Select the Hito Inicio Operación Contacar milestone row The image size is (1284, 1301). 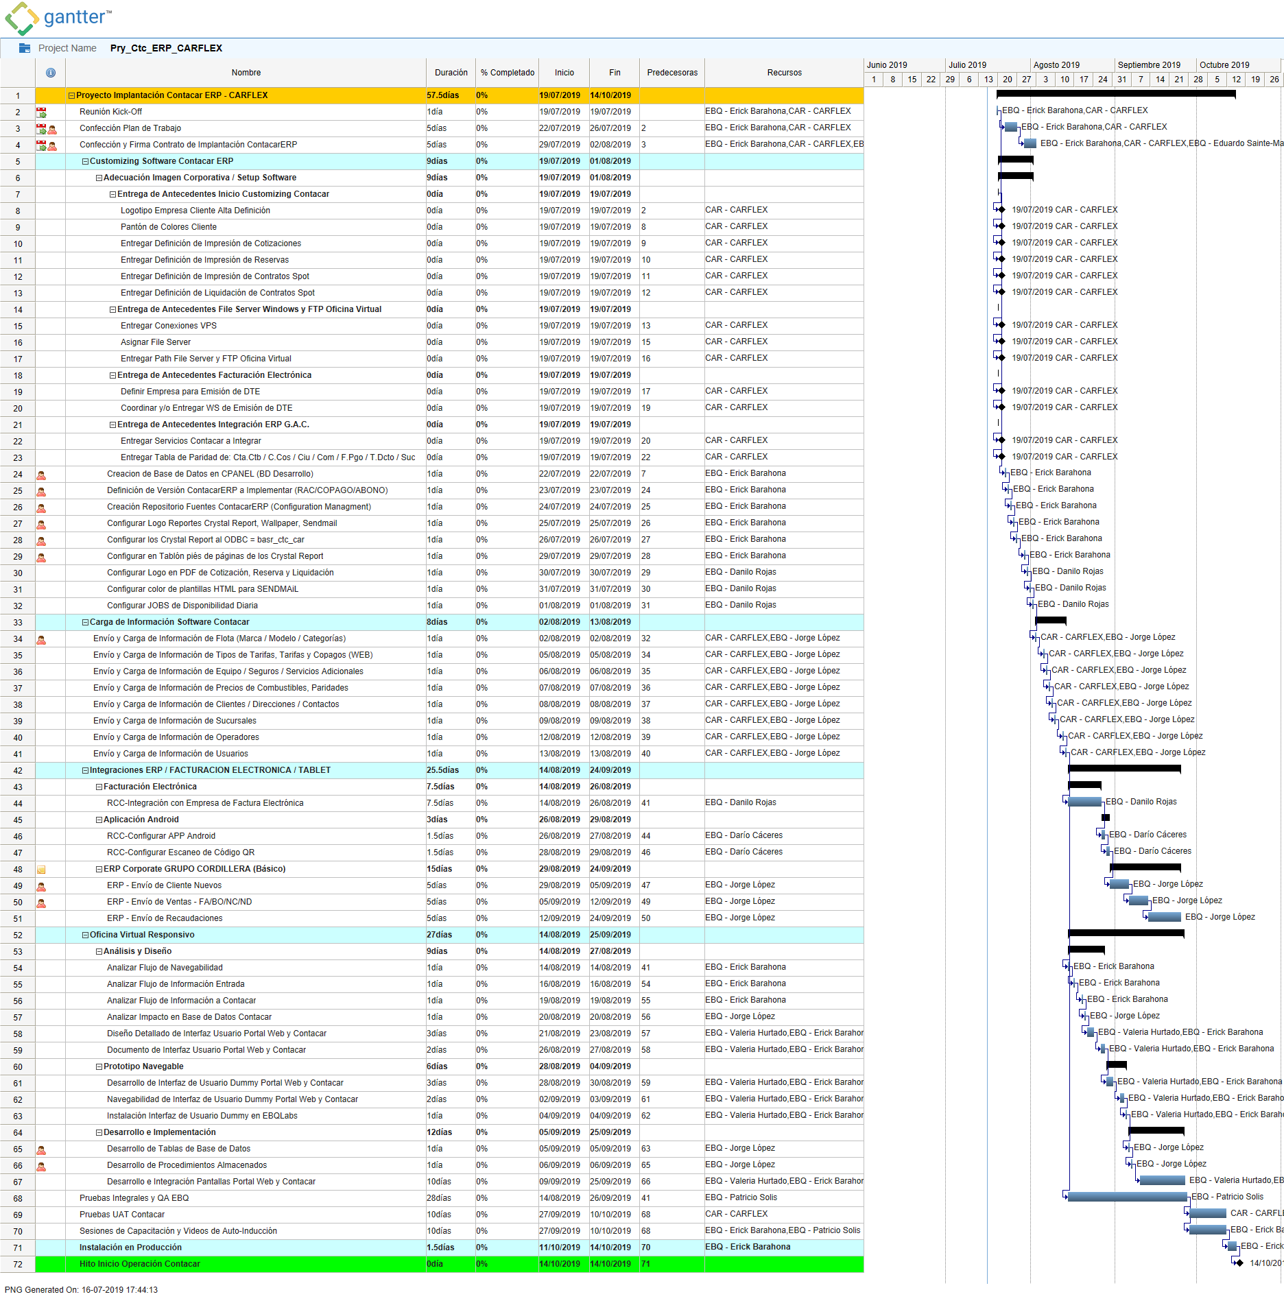coord(140,1264)
